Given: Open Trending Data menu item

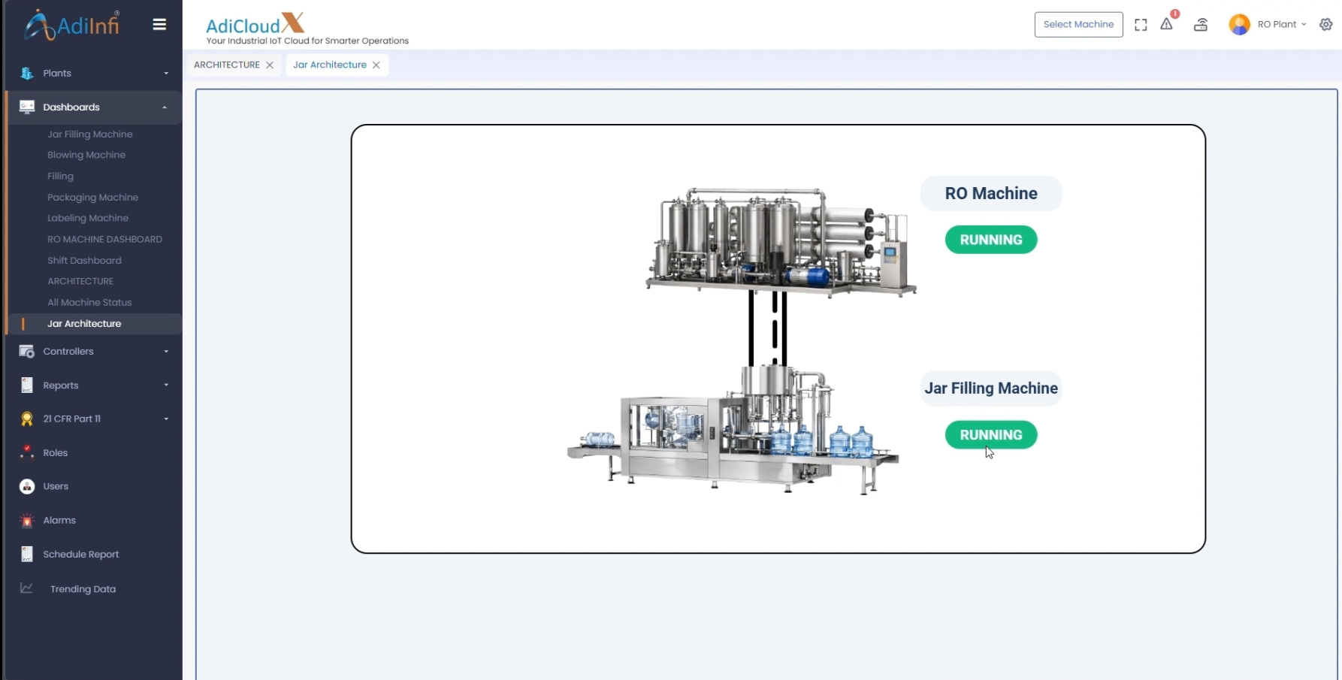Looking at the screenshot, I should pos(83,589).
